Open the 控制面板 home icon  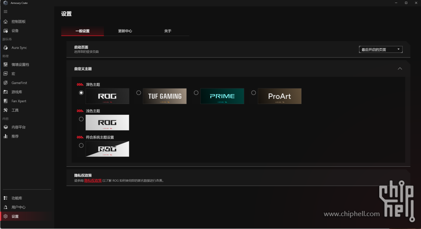coord(5,21)
